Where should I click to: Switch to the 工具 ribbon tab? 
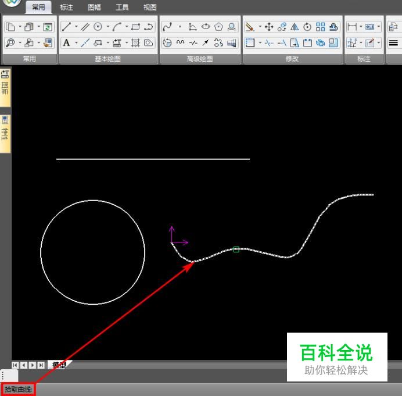tap(122, 7)
